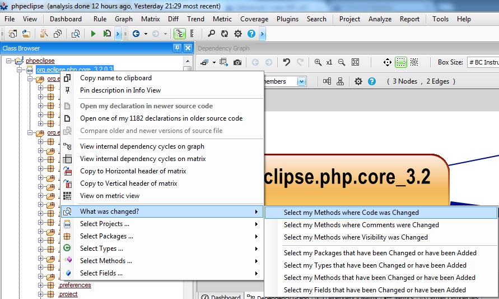Click the .preferences package link
The width and height of the screenshot is (499, 299).
(x=75, y=285)
